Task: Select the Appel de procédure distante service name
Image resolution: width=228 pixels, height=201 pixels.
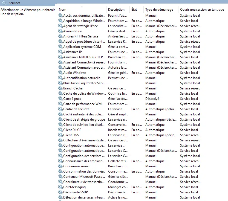Action: coord(84,42)
